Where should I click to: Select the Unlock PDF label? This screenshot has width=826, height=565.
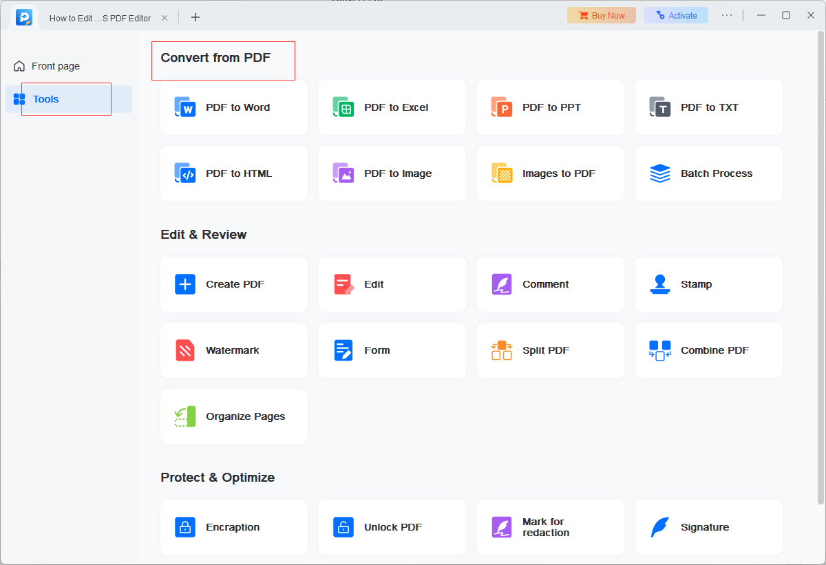pyautogui.click(x=393, y=527)
